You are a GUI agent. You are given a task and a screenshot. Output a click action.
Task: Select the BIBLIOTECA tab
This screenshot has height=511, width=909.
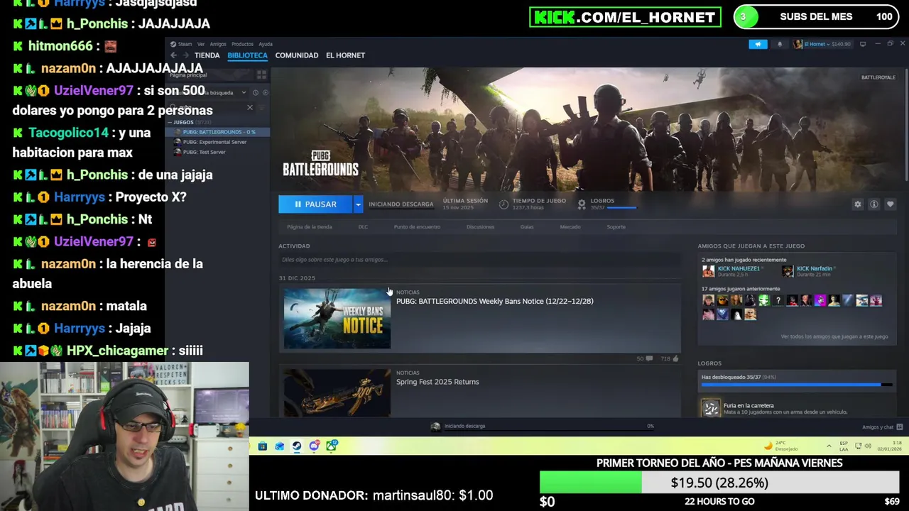click(247, 55)
